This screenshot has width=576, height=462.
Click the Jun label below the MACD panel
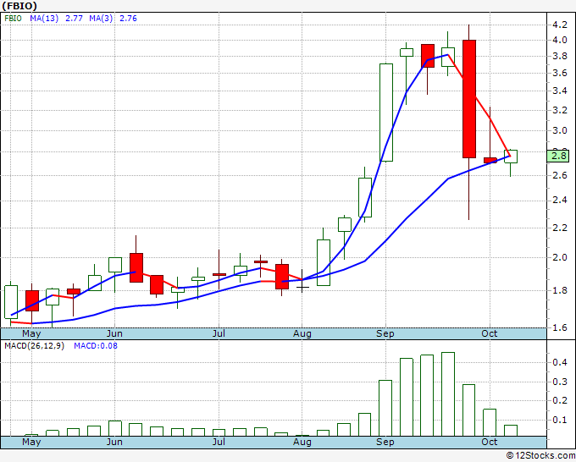(x=114, y=442)
